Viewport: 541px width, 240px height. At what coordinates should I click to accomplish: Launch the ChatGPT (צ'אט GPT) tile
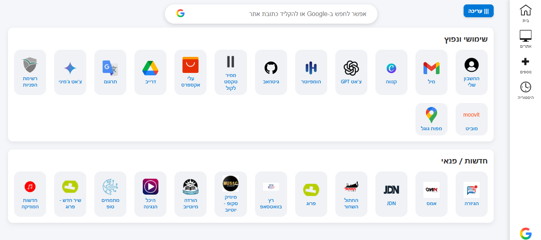point(351,72)
